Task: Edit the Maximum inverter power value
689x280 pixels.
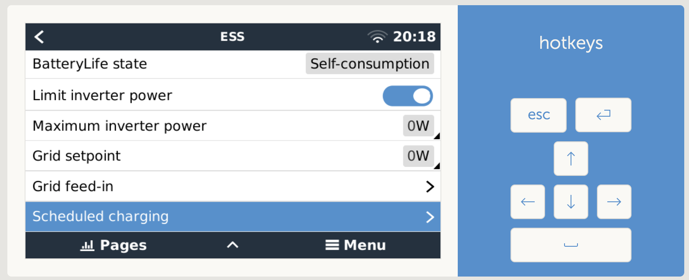Action: tap(418, 126)
